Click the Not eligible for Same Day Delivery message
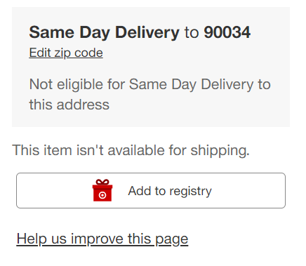The width and height of the screenshot is (306, 266). click(x=149, y=94)
